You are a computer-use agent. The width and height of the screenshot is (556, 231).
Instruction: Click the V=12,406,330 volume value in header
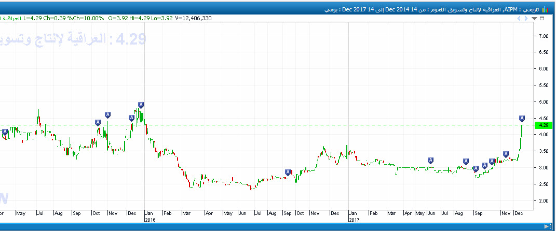(x=193, y=18)
